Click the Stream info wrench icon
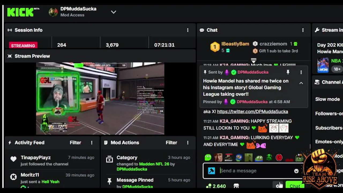 pos(317,30)
